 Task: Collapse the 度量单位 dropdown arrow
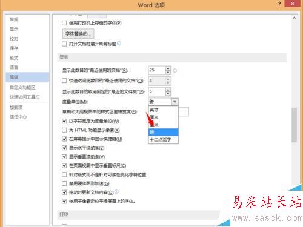point(175,102)
